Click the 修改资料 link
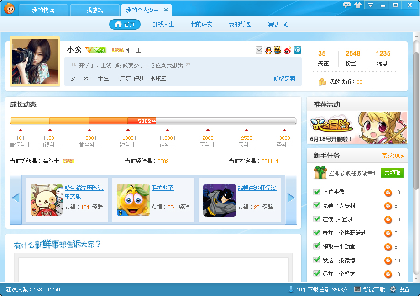420x296 pixels. click(x=285, y=78)
